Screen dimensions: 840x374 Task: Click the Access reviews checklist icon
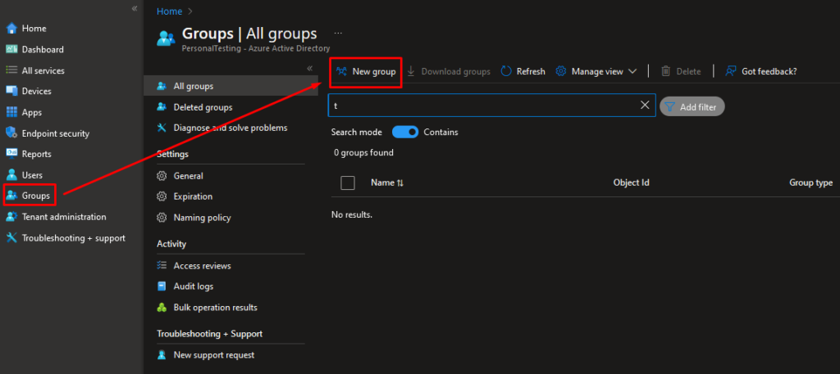tap(162, 265)
